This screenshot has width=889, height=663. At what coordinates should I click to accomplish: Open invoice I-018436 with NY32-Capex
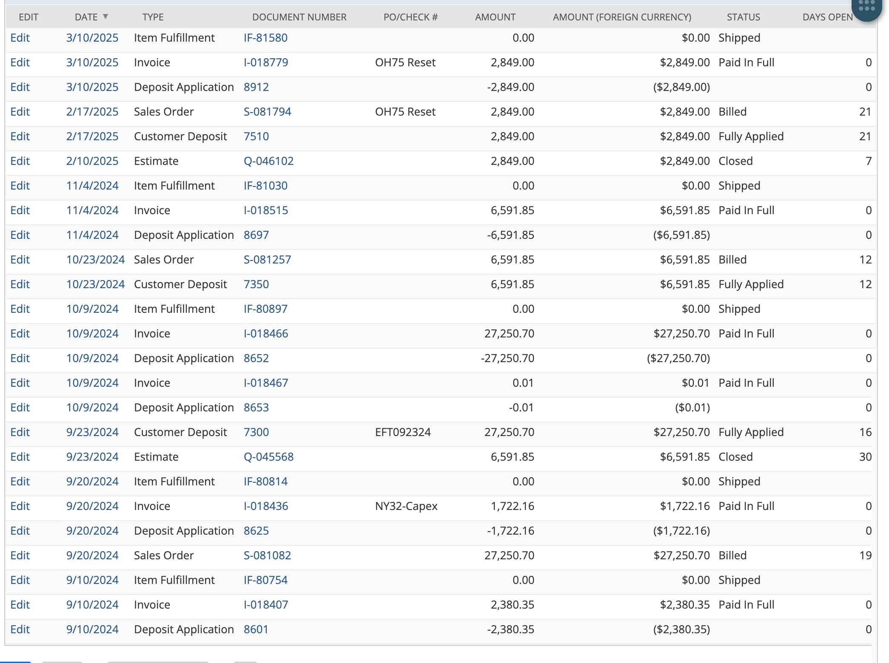265,506
